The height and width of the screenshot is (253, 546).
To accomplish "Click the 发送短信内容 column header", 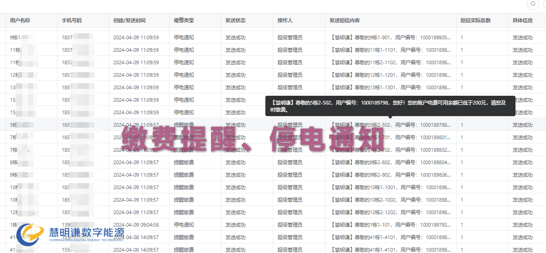I will pyautogui.click(x=345, y=20).
